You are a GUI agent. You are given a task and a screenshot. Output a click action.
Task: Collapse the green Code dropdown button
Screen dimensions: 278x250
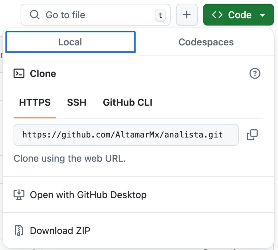(x=238, y=15)
